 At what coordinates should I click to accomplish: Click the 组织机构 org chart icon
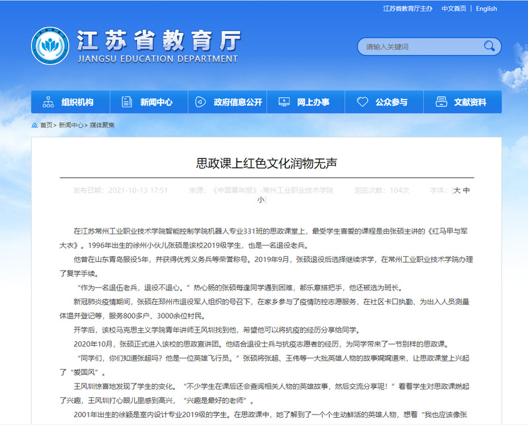coord(48,102)
